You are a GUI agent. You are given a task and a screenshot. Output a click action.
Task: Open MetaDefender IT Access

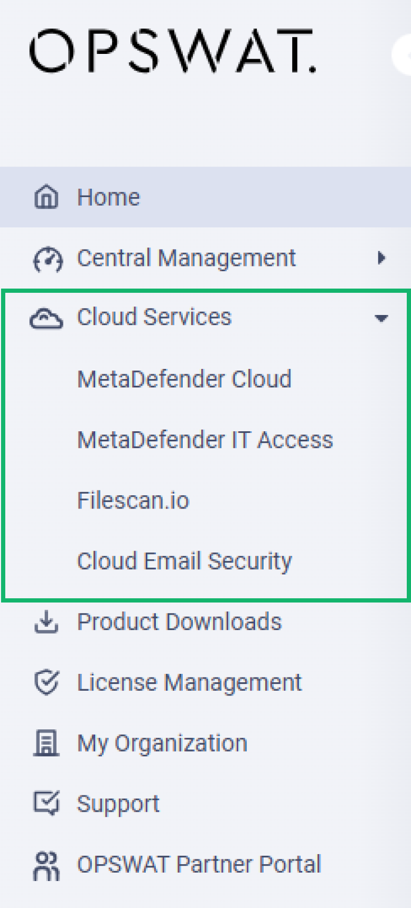[x=205, y=440]
